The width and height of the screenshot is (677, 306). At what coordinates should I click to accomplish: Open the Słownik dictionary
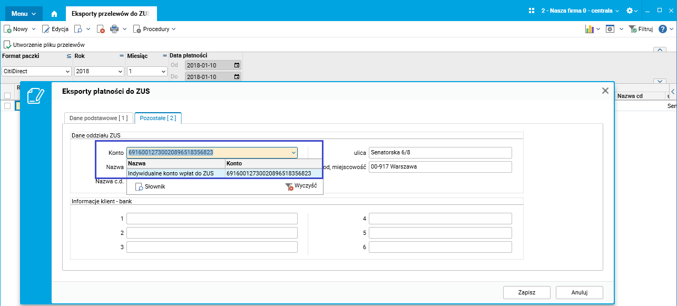point(151,186)
